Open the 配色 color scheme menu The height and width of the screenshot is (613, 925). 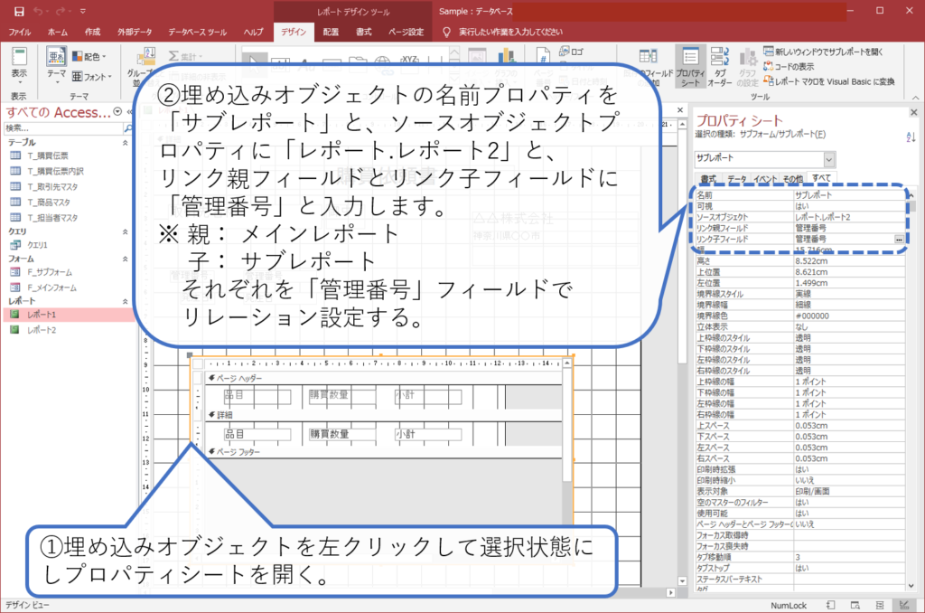(x=89, y=57)
